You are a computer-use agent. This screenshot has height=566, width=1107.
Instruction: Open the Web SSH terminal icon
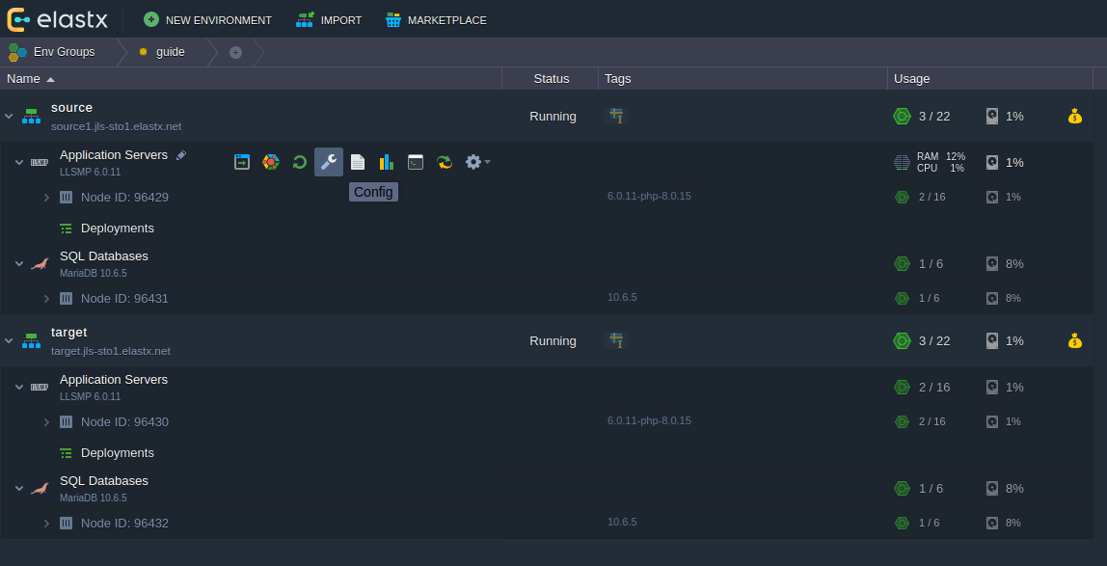coord(415,162)
